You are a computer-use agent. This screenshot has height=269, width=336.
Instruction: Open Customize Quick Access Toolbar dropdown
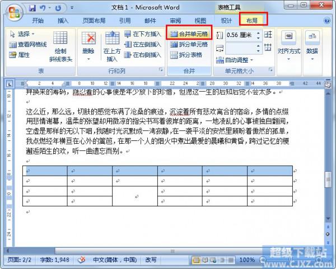click(x=72, y=8)
